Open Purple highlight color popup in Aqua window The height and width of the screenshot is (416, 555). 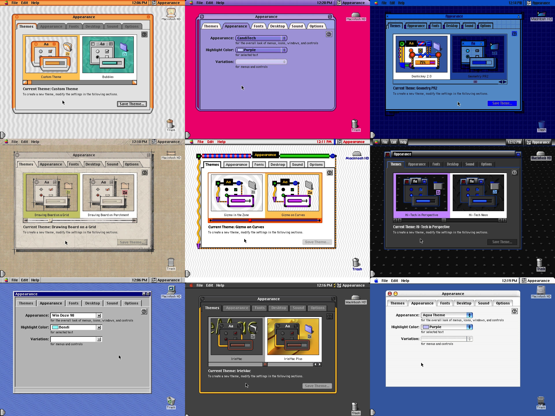point(447,327)
